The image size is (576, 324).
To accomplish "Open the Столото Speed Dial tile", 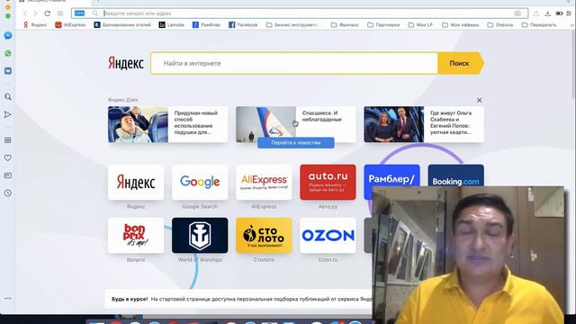I will (264, 236).
